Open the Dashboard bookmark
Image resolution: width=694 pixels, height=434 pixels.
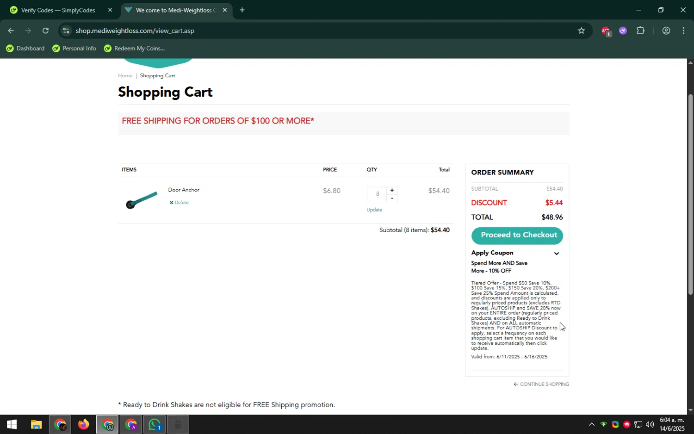tap(25, 49)
